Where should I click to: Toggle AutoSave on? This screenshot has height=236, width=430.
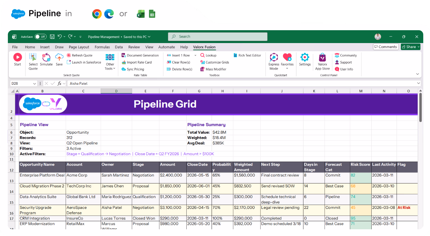coord(41,37)
